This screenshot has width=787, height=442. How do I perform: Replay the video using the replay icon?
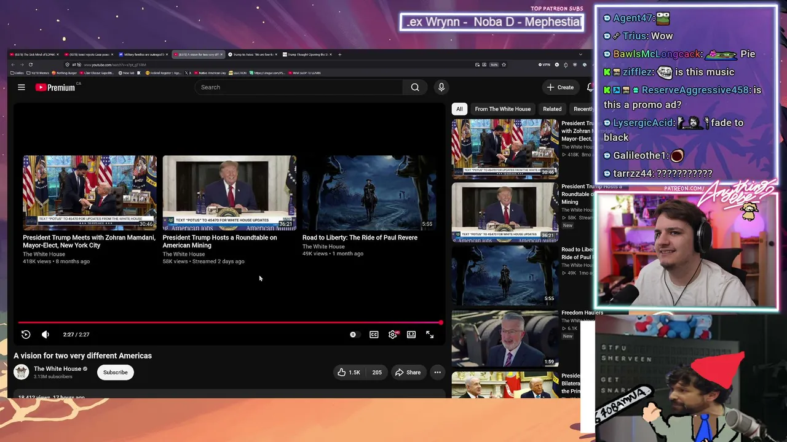pos(26,335)
